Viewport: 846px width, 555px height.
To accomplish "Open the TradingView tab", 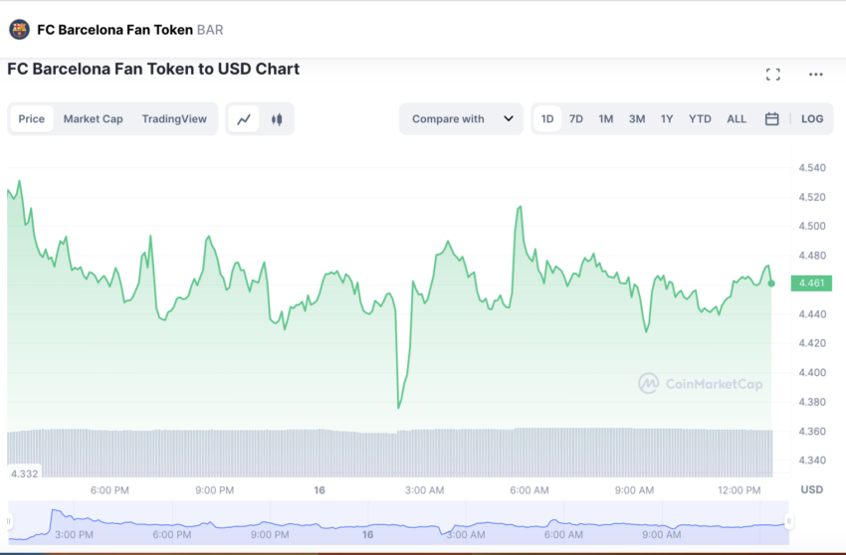I will click(174, 119).
